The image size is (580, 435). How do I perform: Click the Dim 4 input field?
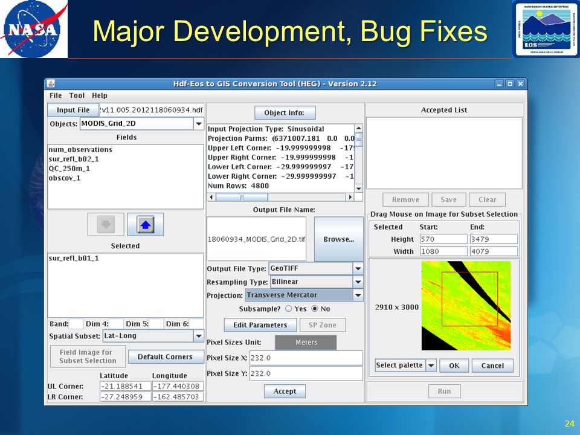(x=116, y=324)
